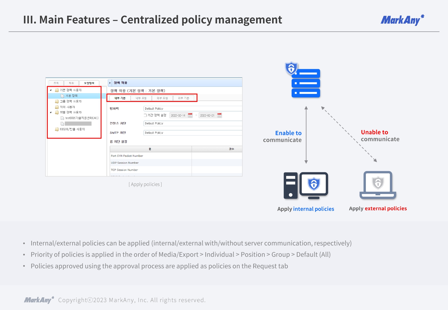The height and width of the screenshot is (310, 448).
Task: Open the start date calendar picker icon
Action: (x=190, y=115)
